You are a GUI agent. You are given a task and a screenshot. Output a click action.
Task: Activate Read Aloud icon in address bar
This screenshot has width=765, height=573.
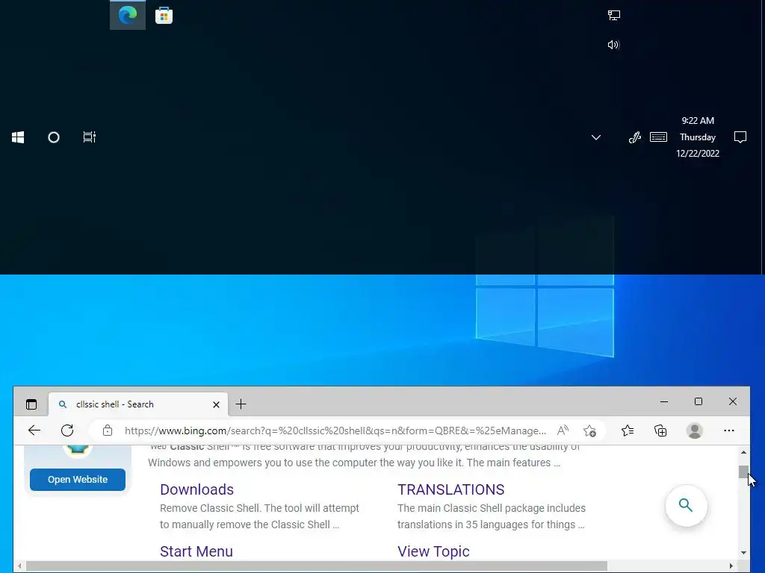pyautogui.click(x=563, y=430)
